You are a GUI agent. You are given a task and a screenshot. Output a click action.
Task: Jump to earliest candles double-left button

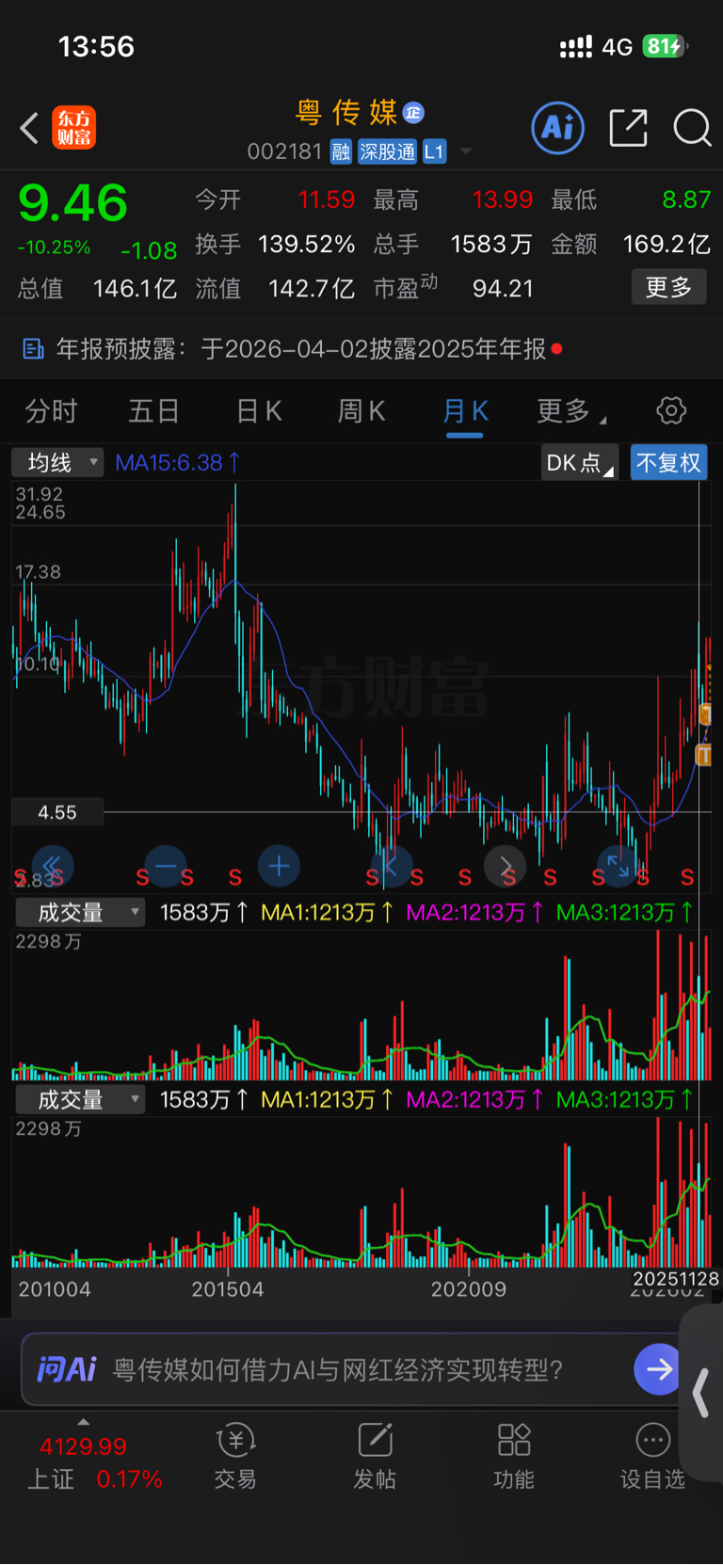tap(53, 866)
